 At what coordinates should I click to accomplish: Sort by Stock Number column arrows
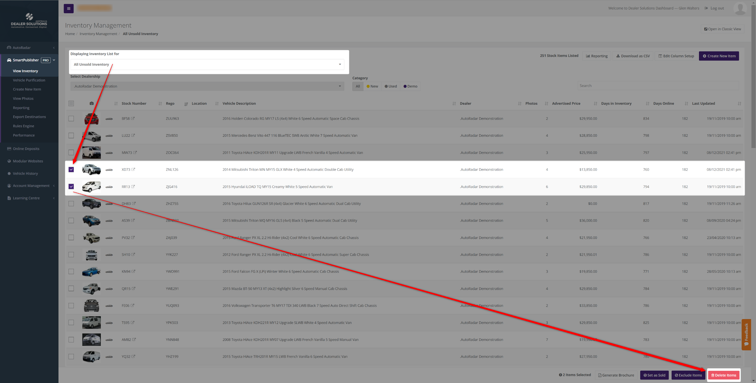pyautogui.click(x=160, y=104)
